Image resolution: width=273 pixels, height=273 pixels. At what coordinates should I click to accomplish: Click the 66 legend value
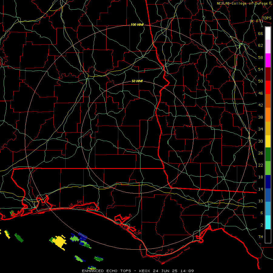coord(261,33)
